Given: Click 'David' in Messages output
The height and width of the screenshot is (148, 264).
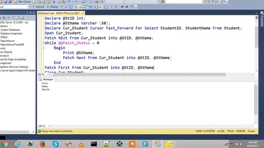Looking at the screenshot, I should (x=45, y=90).
